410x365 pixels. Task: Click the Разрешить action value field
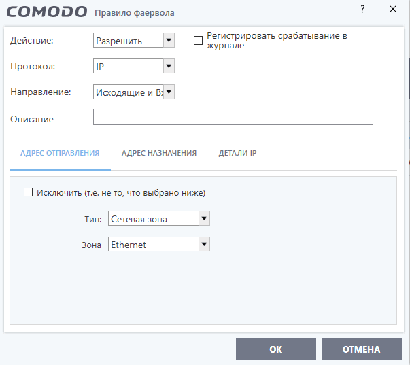coord(128,40)
